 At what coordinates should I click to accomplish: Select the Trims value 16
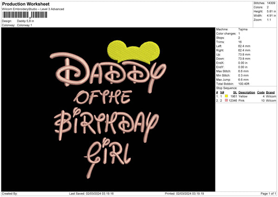(x=240, y=42)
